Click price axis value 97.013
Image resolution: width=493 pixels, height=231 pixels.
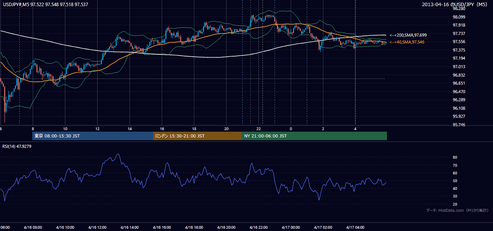pyautogui.click(x=459, y=67)
